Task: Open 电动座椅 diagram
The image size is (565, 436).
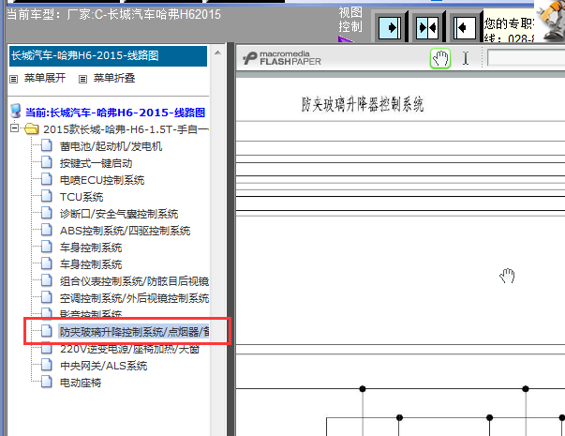Action: [x=81, y=383]
